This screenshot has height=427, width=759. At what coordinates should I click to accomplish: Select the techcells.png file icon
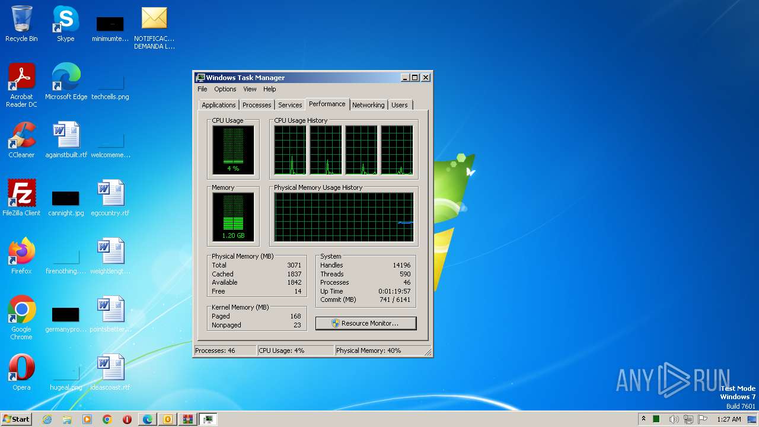[110, 86]
